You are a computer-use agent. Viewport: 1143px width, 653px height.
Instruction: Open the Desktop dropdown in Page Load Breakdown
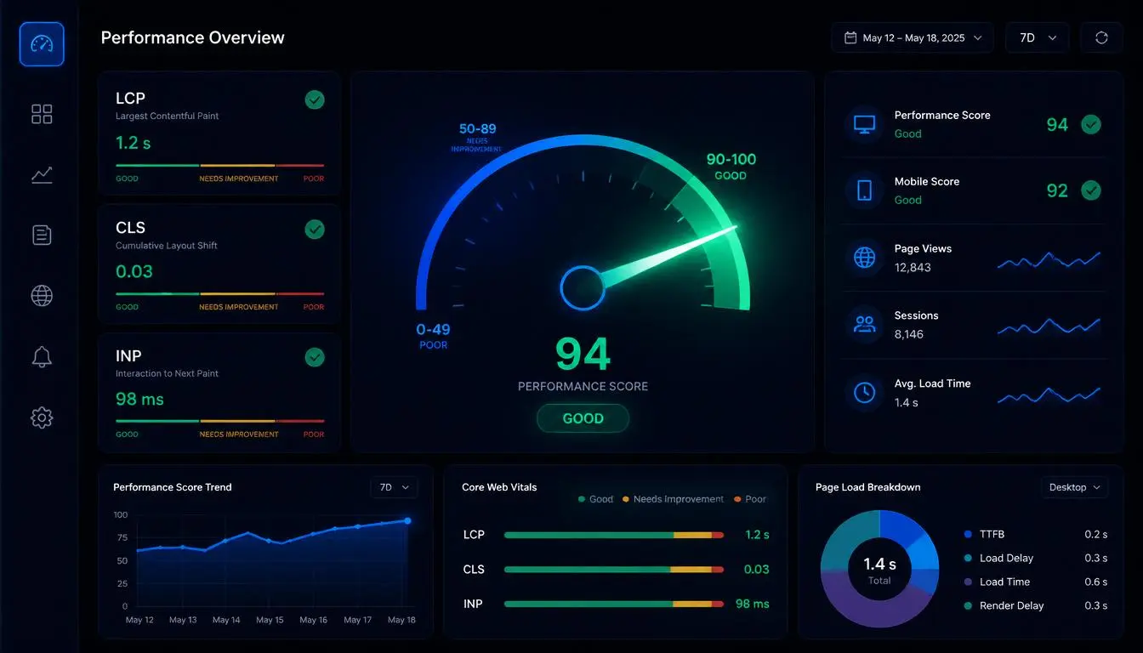(1074, 487)
